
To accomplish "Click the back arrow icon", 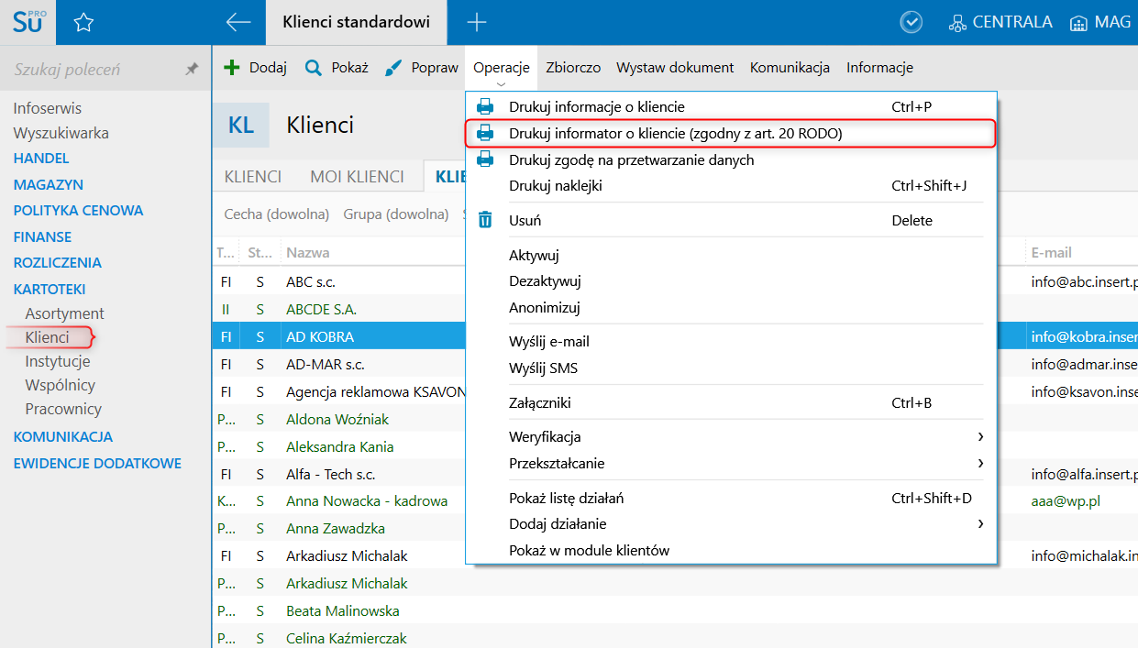I will tap(238, 23).
